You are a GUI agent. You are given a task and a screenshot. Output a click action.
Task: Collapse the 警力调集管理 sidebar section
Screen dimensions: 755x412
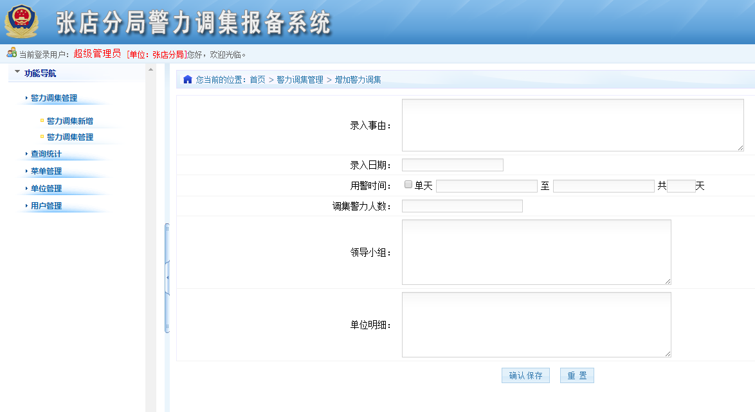(54, 98)
